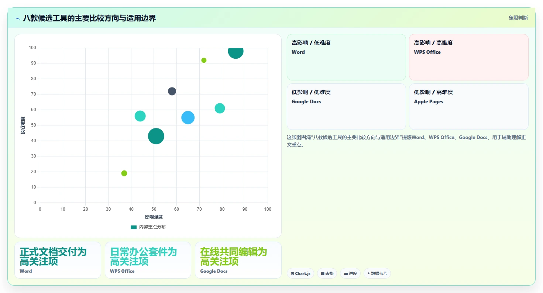
Task: Open the 高影响 / 低难度 Word quadrant card
Action: [346, 57]
